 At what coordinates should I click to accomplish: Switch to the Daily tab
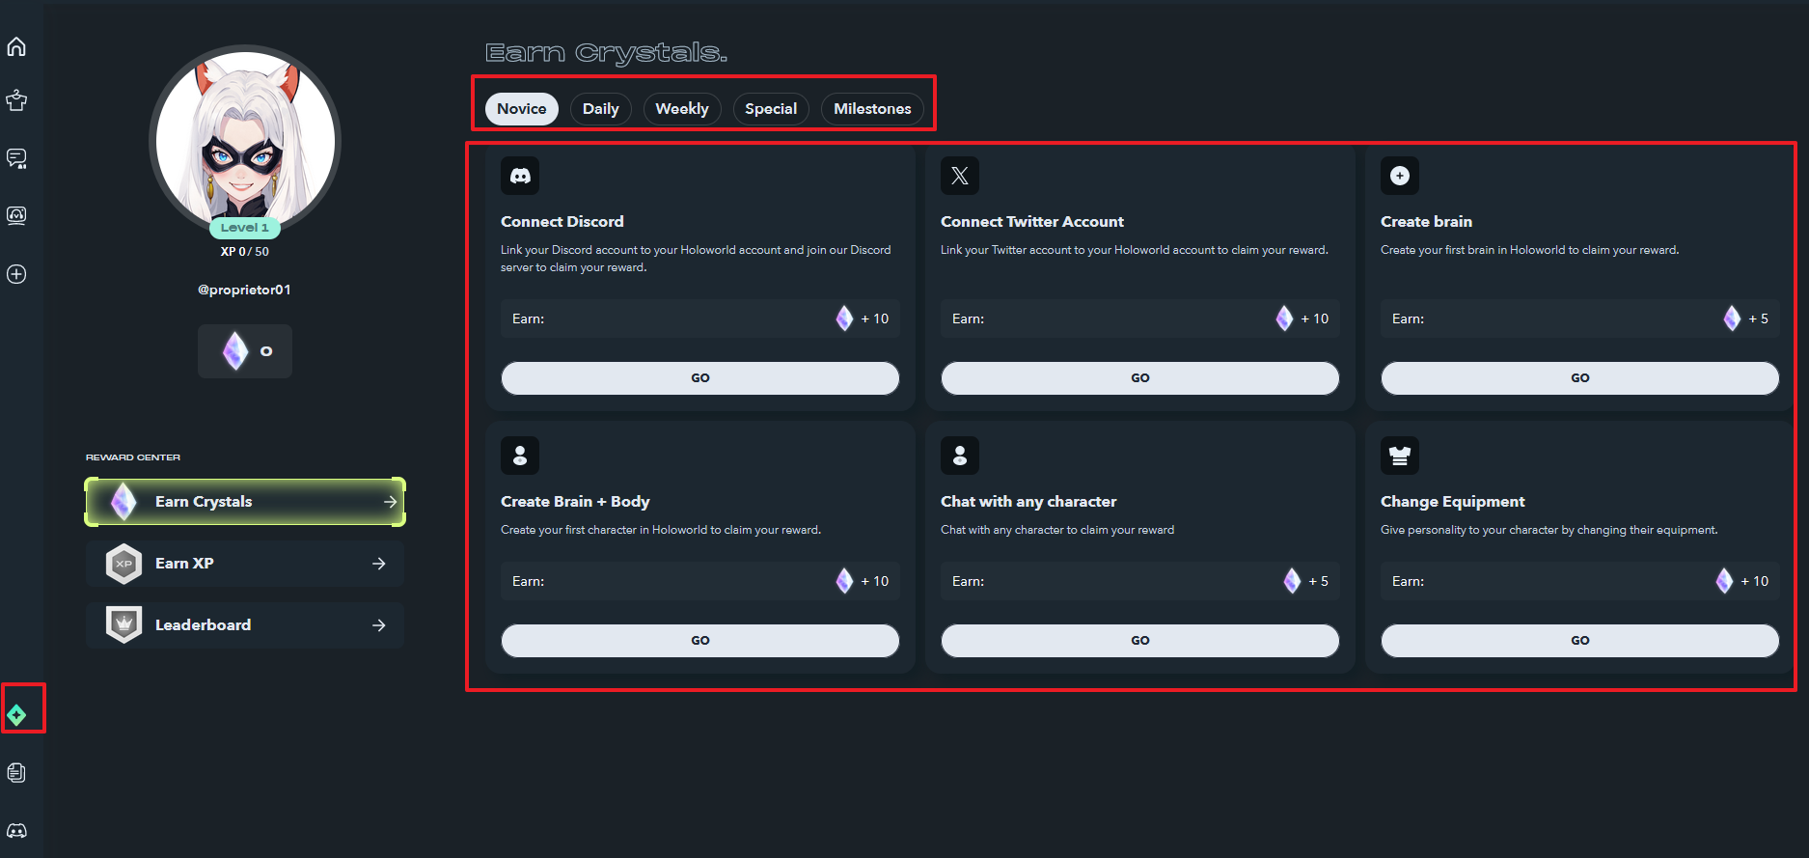(x=601, y=109)
